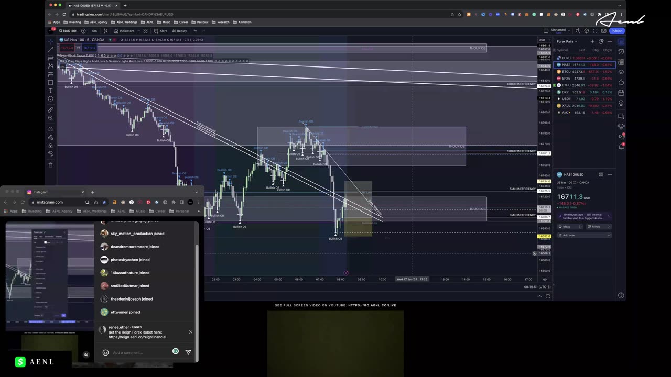Open sky_motion_production's profile
671x377 pixels.
point(131,234)
